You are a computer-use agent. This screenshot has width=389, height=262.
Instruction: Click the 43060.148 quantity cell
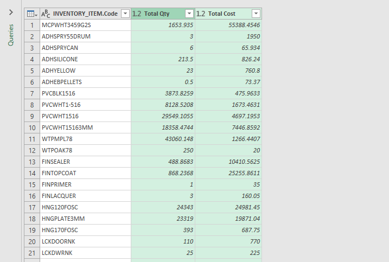pos(163,139)
